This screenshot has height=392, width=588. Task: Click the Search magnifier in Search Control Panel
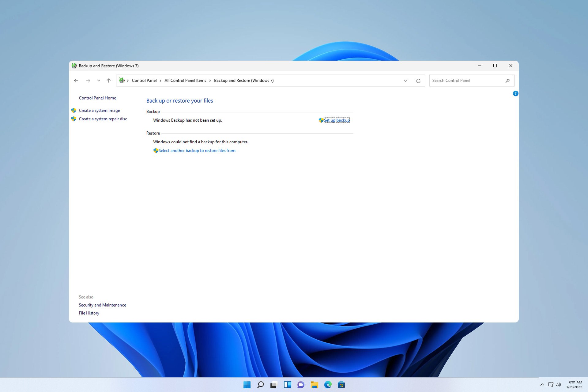coord(508,81)
